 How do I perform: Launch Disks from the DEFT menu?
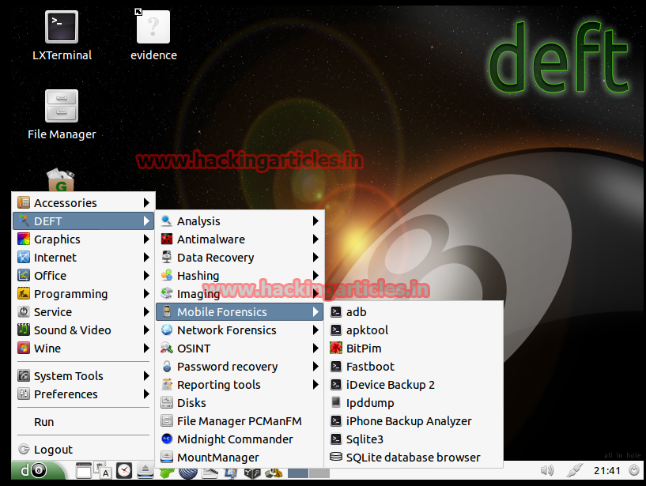[240, 403]
